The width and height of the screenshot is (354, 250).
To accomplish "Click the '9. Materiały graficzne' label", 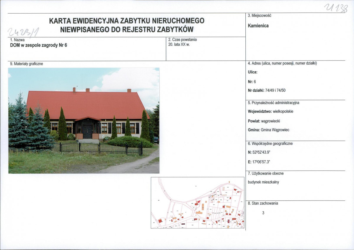I will coord(26,64).
